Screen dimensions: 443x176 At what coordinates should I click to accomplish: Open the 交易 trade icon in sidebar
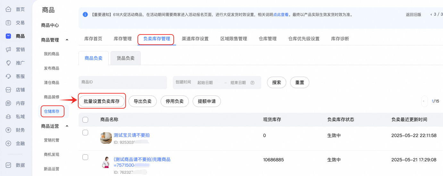[8, 23]
